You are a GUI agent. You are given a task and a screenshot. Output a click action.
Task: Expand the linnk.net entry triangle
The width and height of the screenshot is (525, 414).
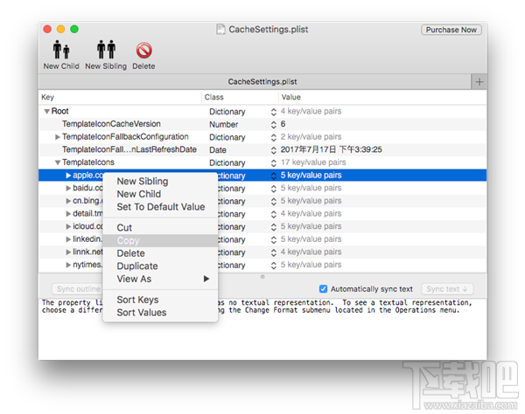click(68, 252)
